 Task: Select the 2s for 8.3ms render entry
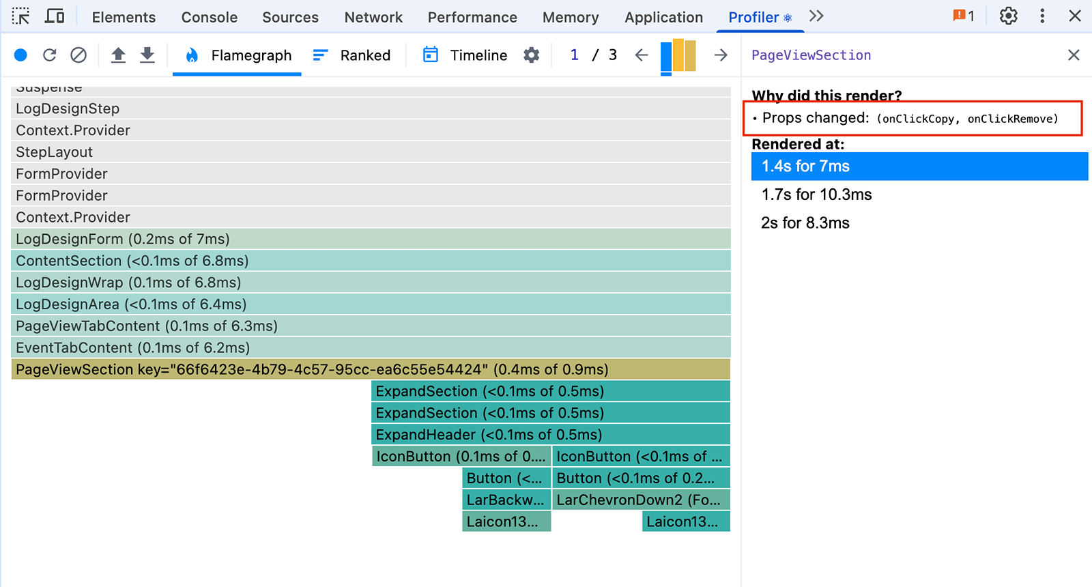[x=919, y=223]
